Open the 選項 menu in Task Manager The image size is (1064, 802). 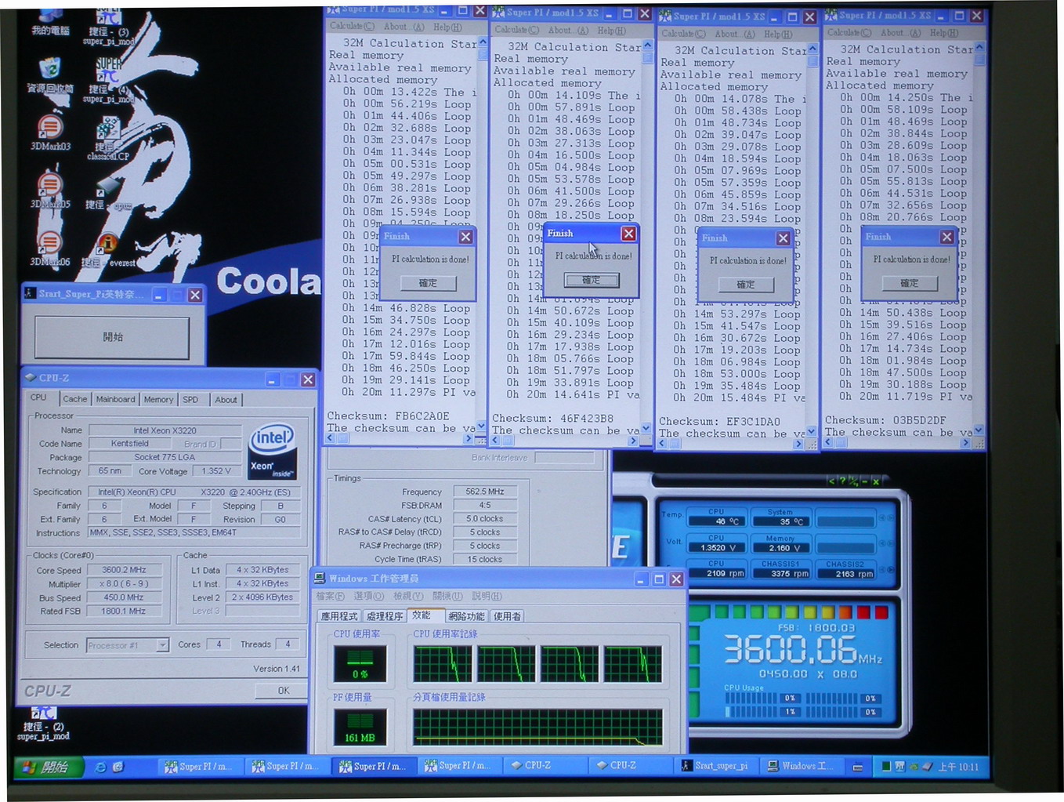(x=369, y=597)
